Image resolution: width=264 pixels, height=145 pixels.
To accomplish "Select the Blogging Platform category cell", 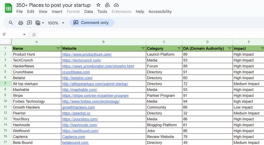I will pyautogui.click(x=164, y=125).
